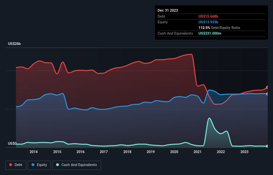This screenshot has height=175, width=273.
Task: Toggle the Debt legend button
Action: point(16,165)
